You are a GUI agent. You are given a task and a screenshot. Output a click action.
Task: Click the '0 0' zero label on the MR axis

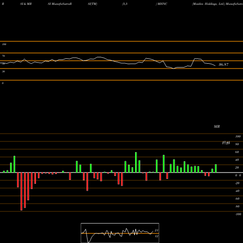(238, 175)
